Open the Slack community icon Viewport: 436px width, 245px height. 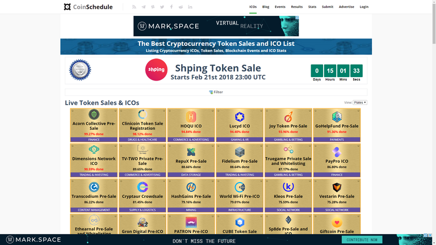[153, 7]
